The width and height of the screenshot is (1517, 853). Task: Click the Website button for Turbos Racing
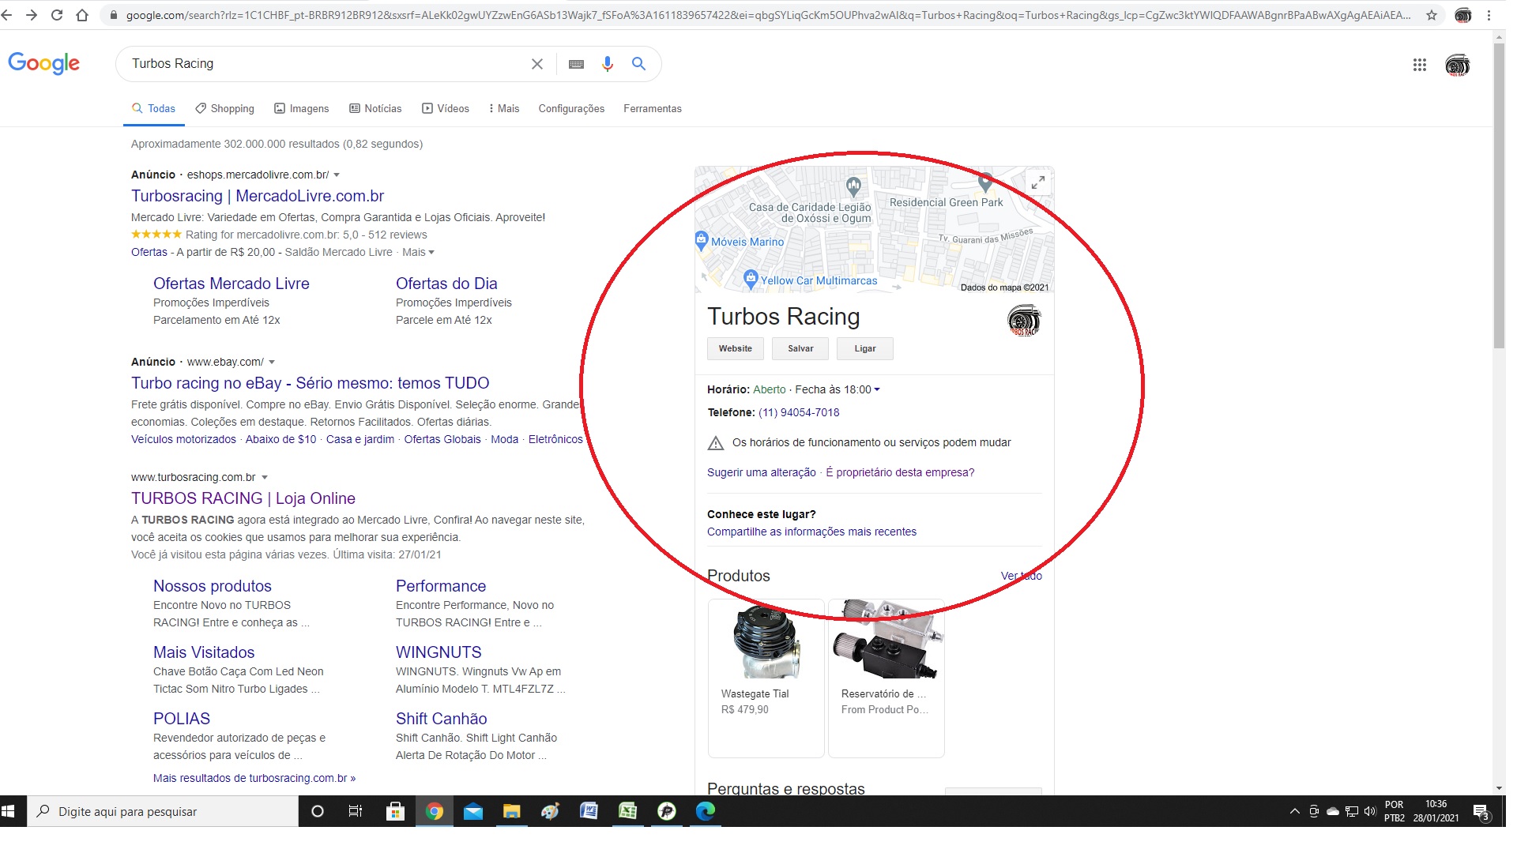[x=736, y=348]
